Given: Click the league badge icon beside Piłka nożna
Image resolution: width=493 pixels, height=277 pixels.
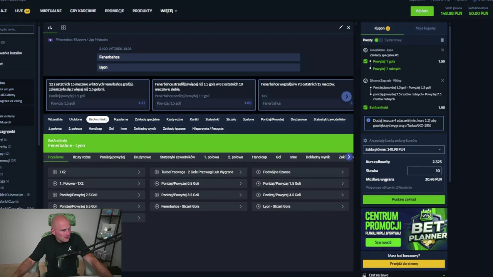Looking at the screenshot, I should click(x=50, y=40).
